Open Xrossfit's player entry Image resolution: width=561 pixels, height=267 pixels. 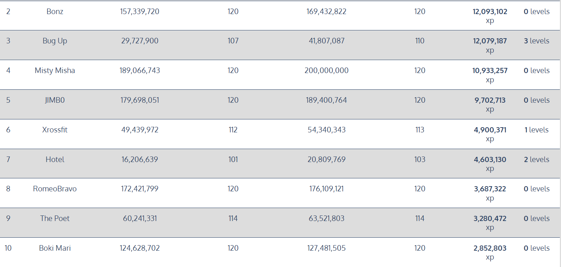coord(55,130)
